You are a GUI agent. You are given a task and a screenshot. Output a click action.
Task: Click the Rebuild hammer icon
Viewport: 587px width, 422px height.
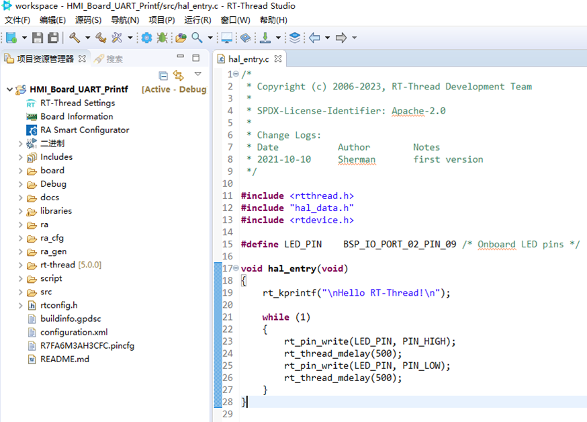point(101,38)
